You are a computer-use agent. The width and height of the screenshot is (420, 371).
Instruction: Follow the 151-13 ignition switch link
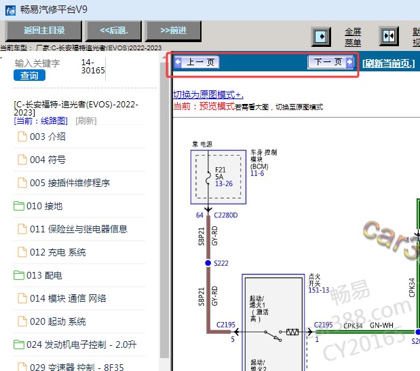[319, 290]
